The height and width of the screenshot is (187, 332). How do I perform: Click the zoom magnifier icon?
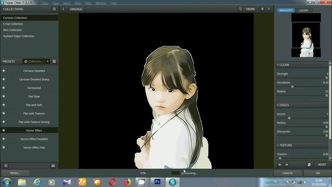tap(240, 9)
